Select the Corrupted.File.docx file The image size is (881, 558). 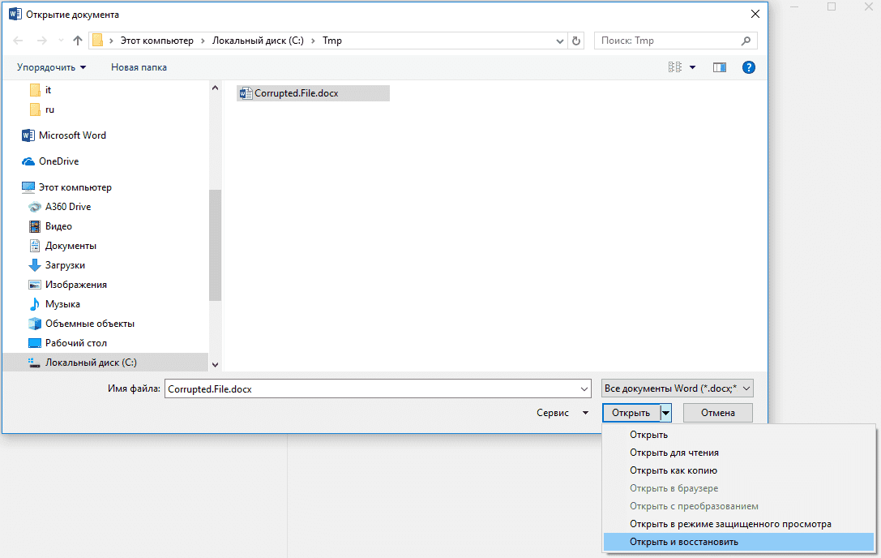coord(314,93)
